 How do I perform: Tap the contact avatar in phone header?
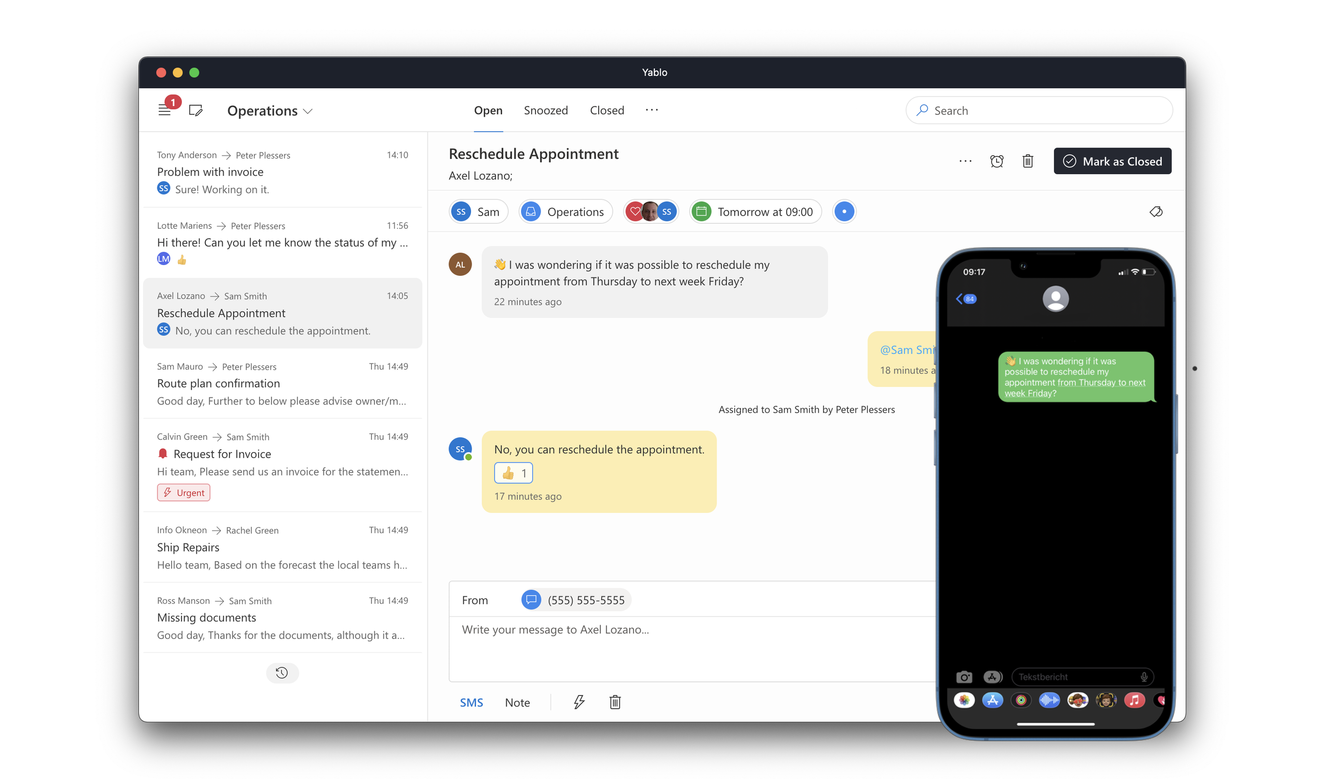click(1055, 299)
